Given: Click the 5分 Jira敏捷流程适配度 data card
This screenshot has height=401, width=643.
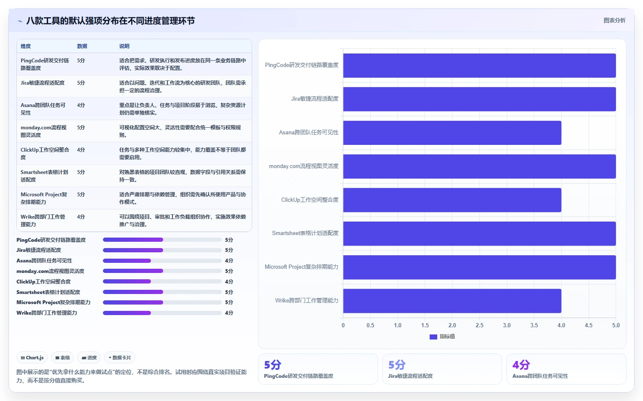Looking at the screenshot, I should [x=442, y=369].
